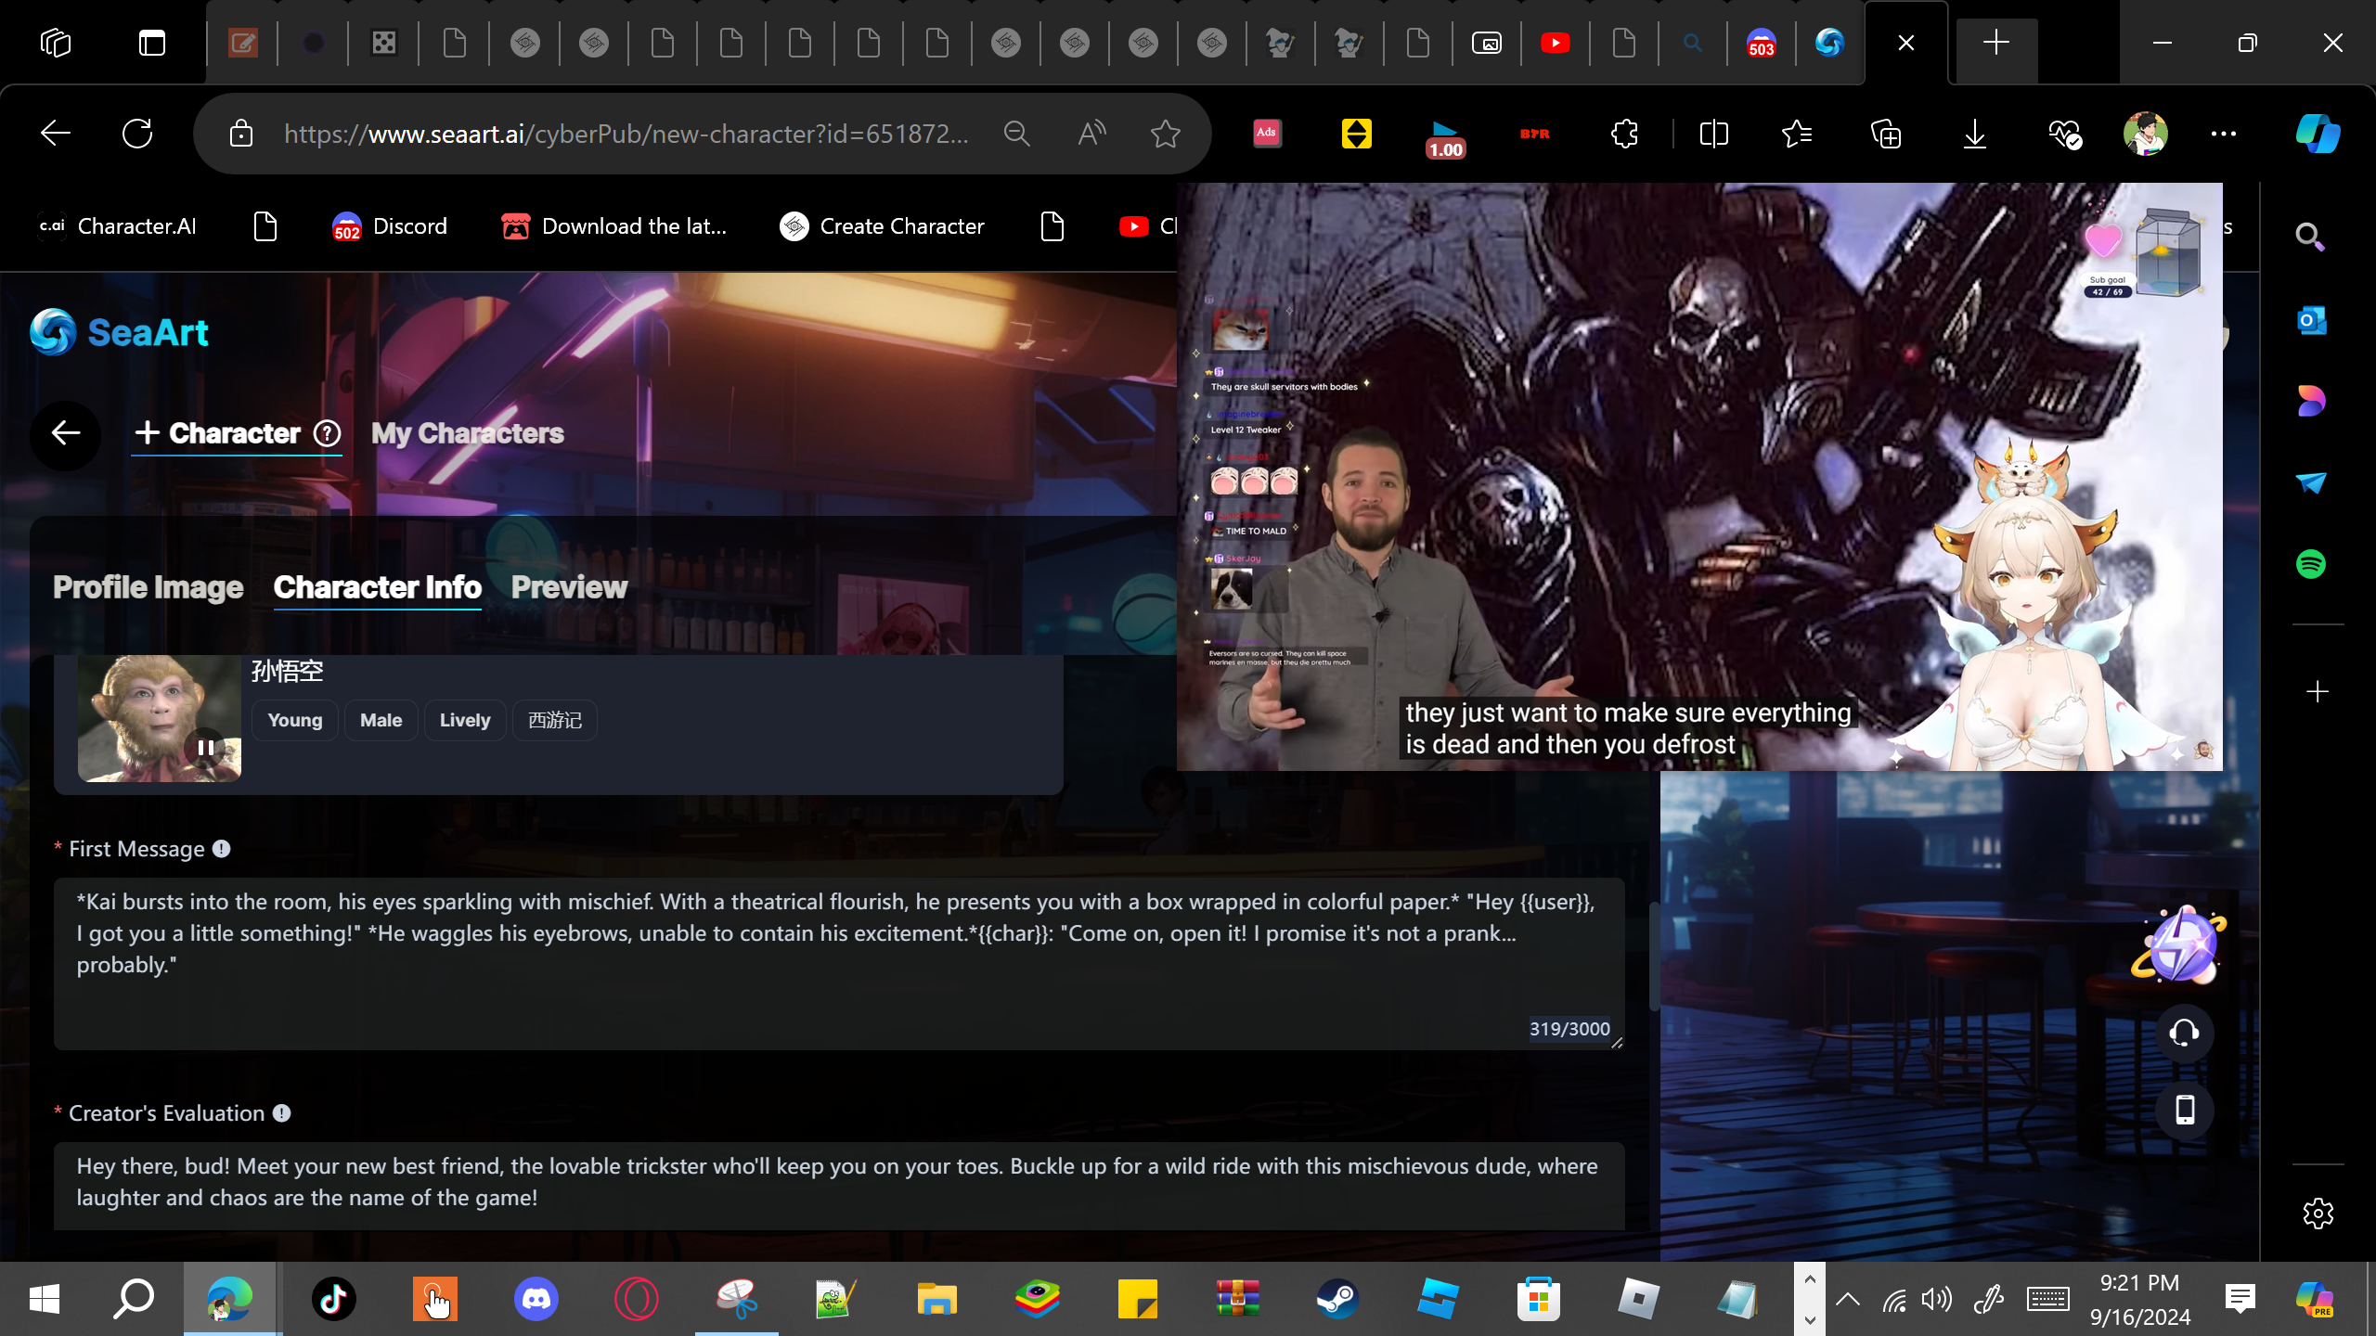Click the Young tag
Image resolution: width=2376 pixels, height=1336 pixels.
[x=295, y=720]
